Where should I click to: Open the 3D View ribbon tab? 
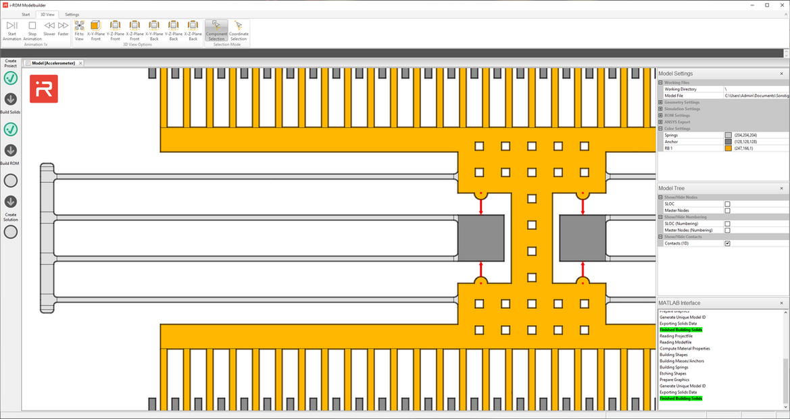coord(49,15)
